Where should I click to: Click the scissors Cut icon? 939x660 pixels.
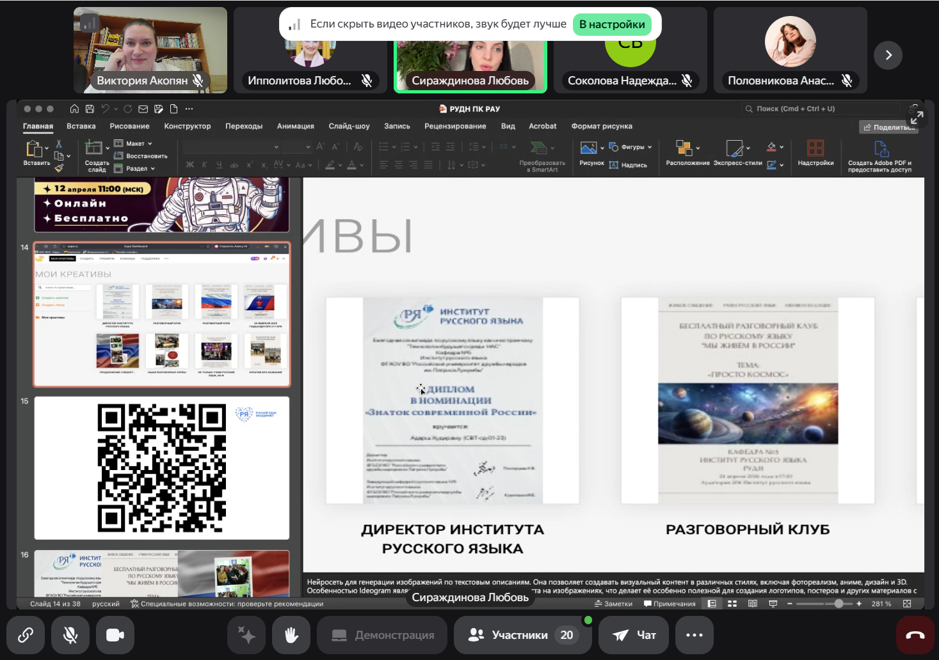click(59, 144)
